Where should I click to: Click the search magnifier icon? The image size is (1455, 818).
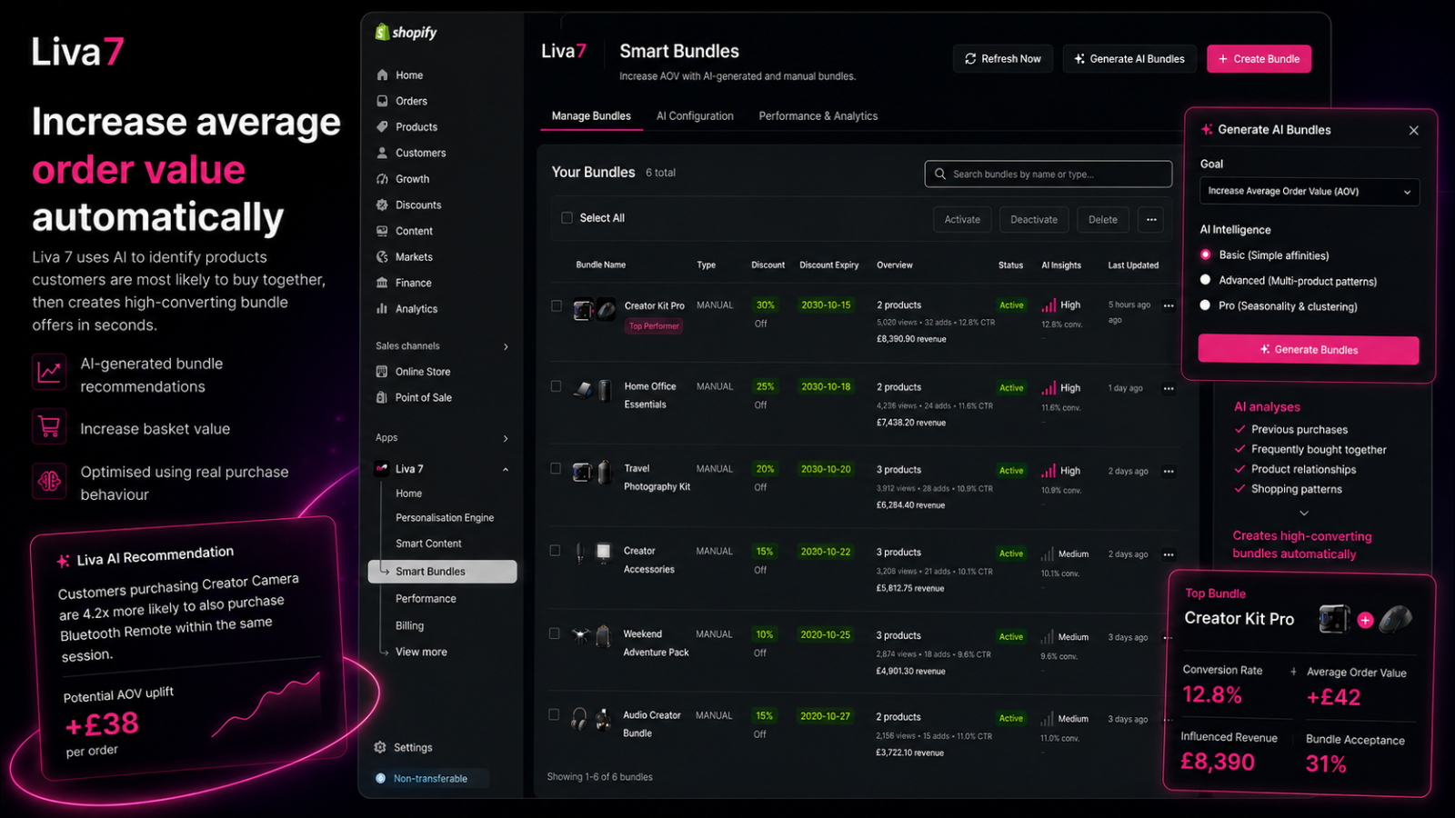click(x=940, y=174)
